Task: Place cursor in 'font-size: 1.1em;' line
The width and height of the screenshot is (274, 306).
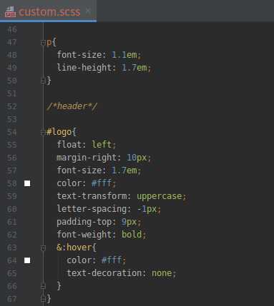Action: point(99,55)
